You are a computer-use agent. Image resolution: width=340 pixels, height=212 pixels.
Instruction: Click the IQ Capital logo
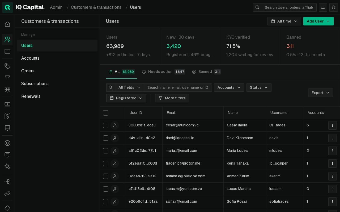tap(23, 7)
